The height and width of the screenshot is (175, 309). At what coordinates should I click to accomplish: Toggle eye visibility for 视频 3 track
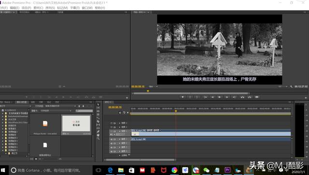click(112, 123)
